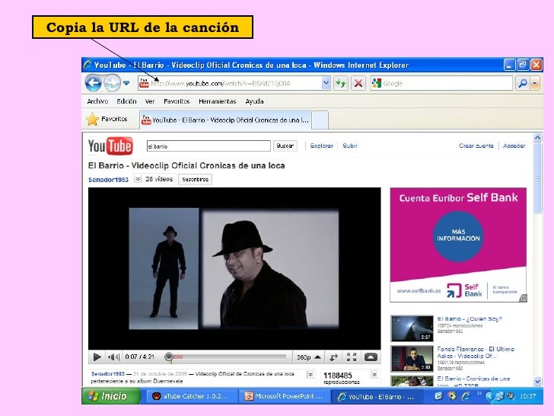Click the Acceder link
This screenshot has height=416, width=554.
tap(514, 146)
